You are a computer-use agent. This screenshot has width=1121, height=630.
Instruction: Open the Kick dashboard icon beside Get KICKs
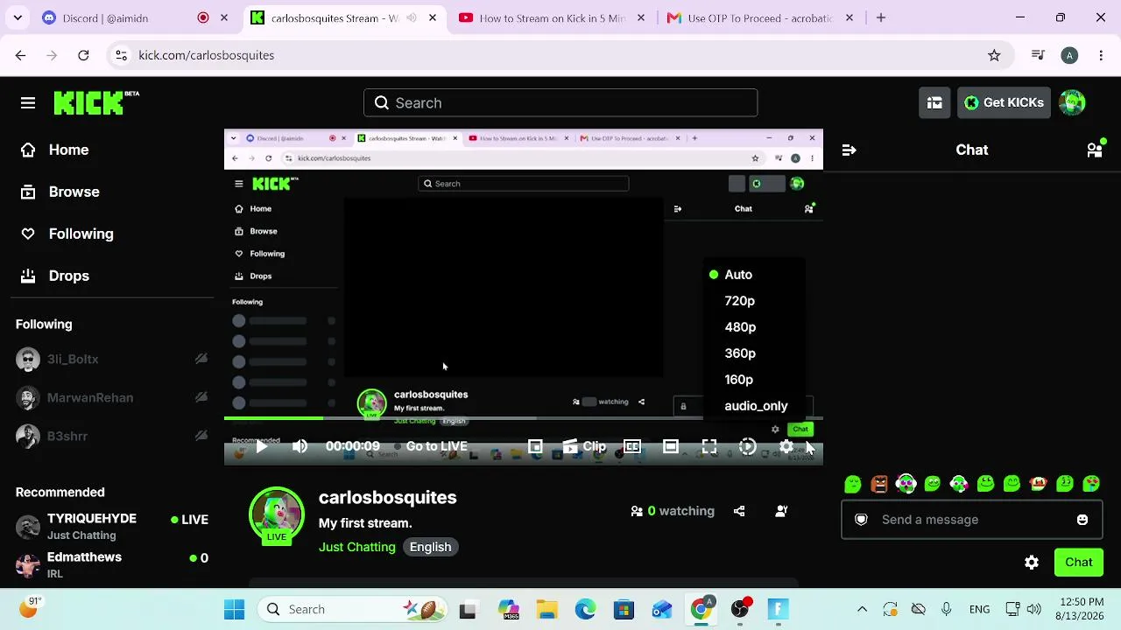tap(934, 103)
